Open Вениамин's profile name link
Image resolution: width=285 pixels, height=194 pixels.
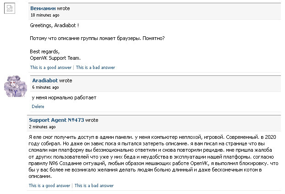[43, 8]
